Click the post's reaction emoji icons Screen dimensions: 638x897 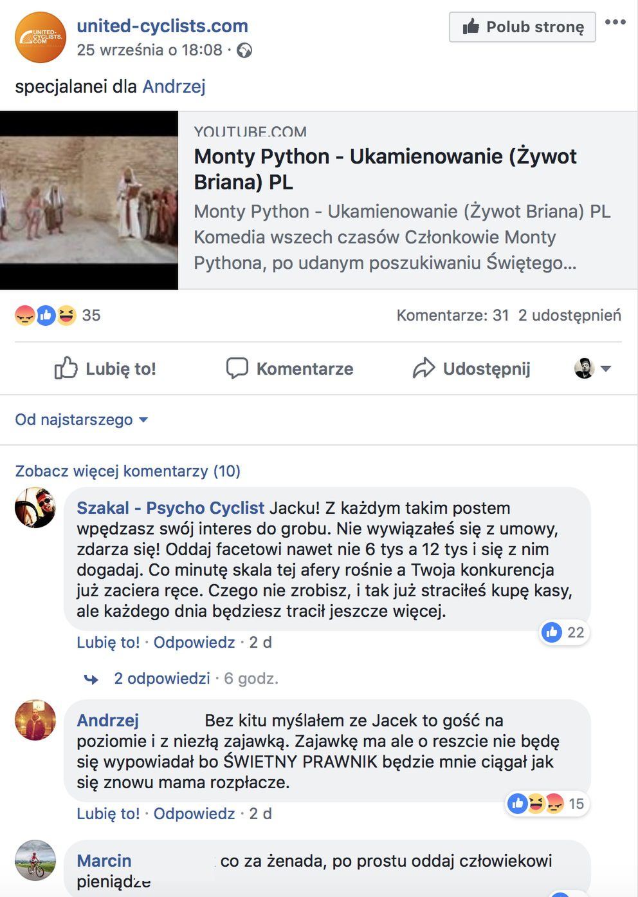click(46, 316)
